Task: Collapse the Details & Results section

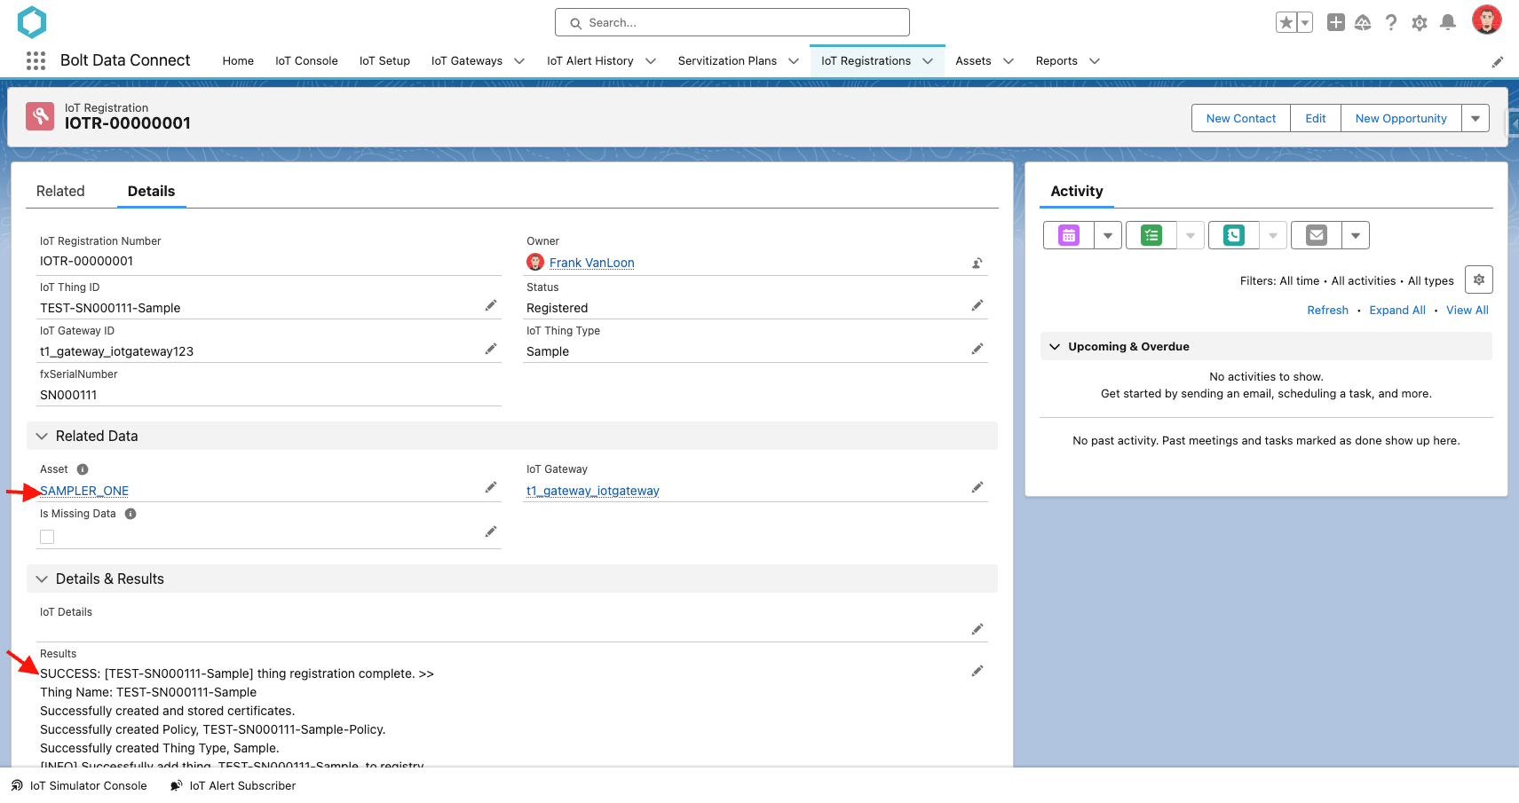Action: (x=42, y=579)
